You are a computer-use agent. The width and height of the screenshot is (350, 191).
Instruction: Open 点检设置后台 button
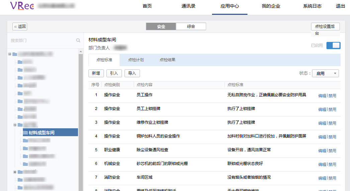tap(326, 26)
